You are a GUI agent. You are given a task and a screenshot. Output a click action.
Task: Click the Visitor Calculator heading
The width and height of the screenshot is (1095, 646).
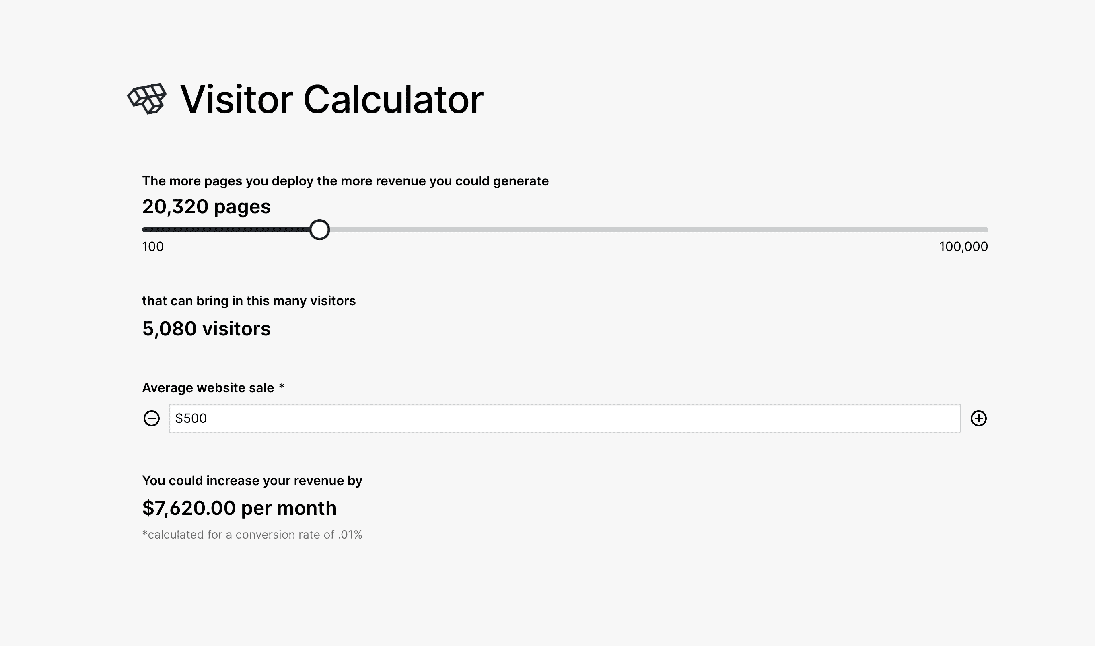pos(331,100)
